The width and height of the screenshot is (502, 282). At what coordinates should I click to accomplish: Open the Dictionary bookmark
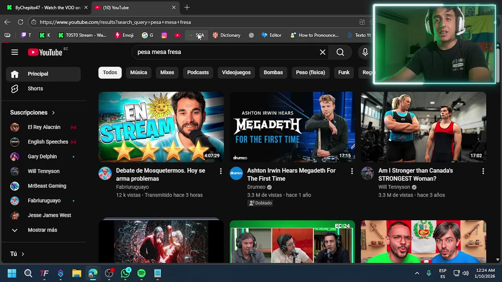226,35
